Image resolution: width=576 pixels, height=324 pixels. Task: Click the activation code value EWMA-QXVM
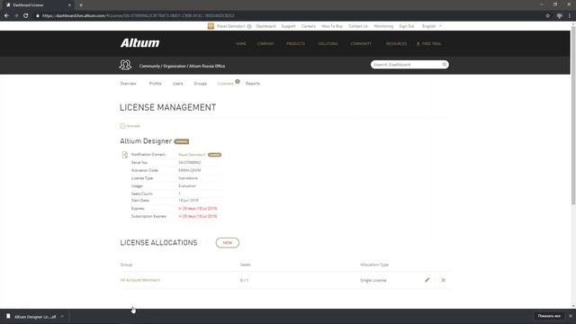click(x=190, y=170)
